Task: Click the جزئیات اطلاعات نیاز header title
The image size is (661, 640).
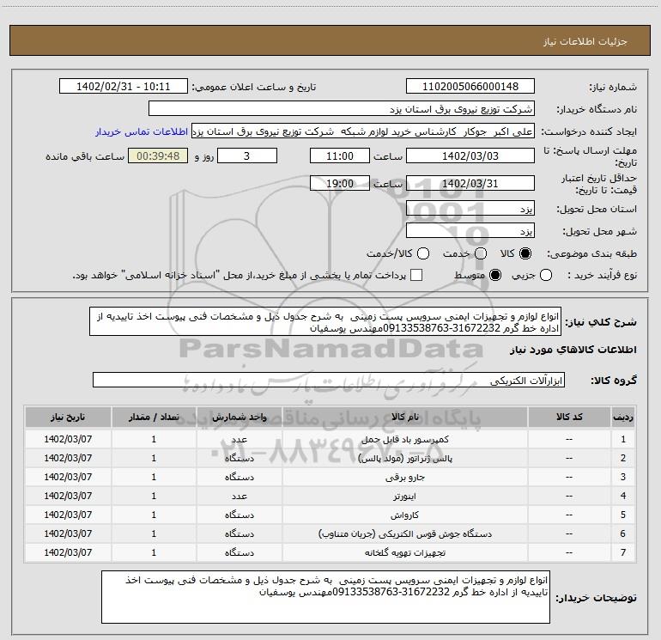Action: 585,41
